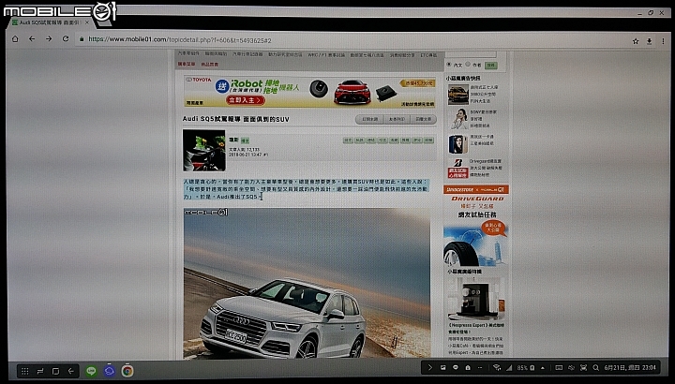This screenshot has width=675, height=384.
Task: View site info via the padlock icon
Action: coord(82,39)
